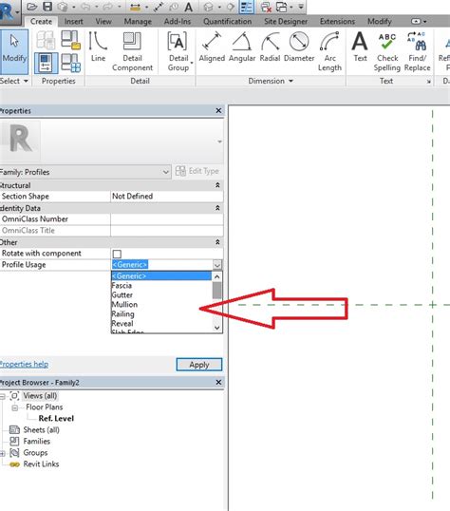Select the Aligned dimension tool
This screenshot has height=511, width=450.
click(x=212, y=47)
